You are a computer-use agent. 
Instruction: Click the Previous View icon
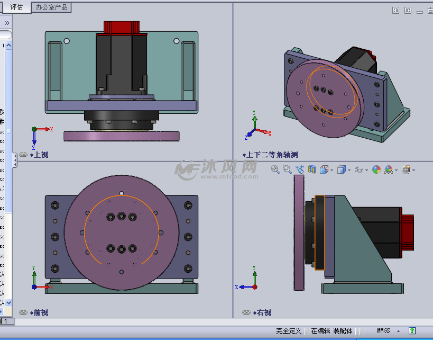coord(300,169)
